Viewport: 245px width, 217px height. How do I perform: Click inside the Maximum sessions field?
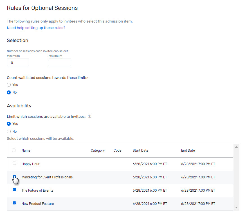60,63
